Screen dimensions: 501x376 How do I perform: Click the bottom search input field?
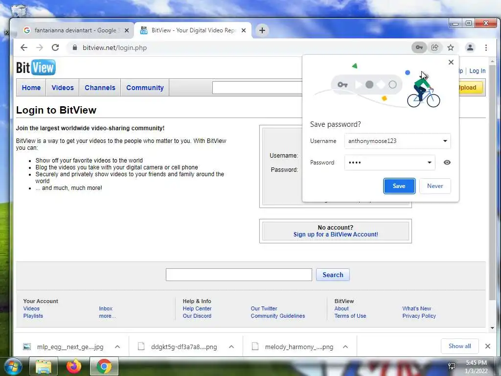tap(239, 275)
